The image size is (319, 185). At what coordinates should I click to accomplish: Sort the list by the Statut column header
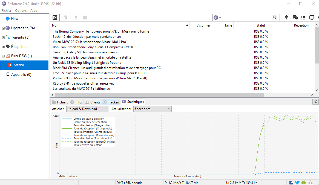point(261,25)
